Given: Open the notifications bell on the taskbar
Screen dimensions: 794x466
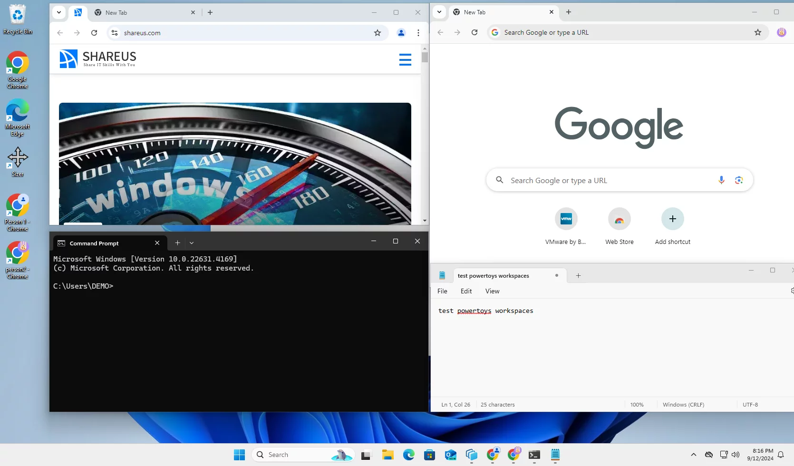Looking at the screenshot, I should click(x=781, y=455).
